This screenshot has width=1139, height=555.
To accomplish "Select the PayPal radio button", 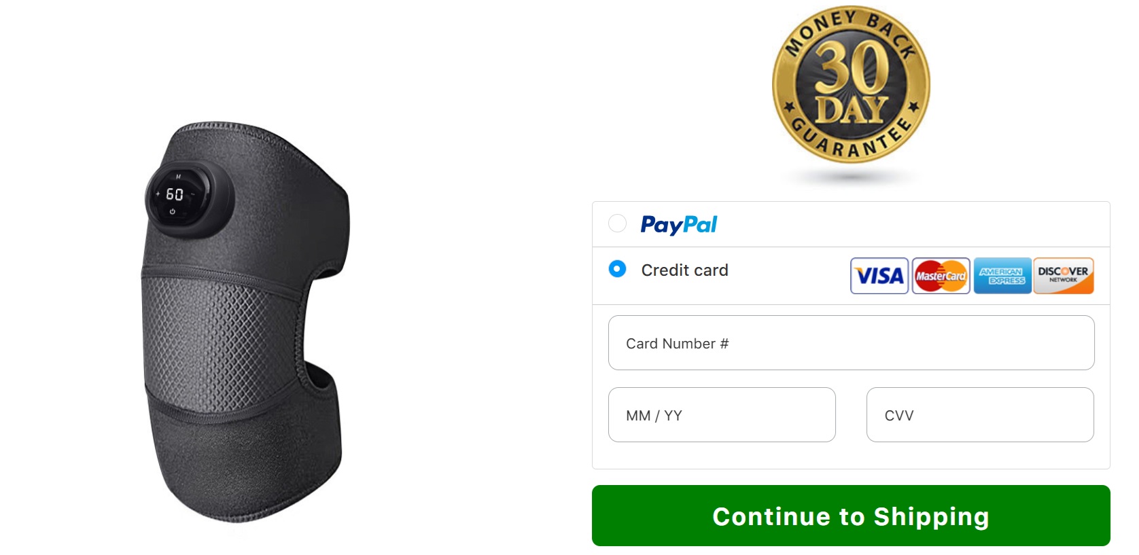I will (x=617, y=223).
